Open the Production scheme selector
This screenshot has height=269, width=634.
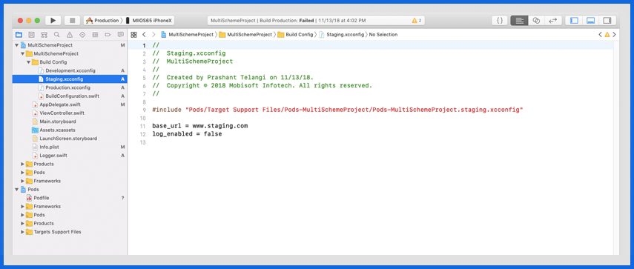103,21
